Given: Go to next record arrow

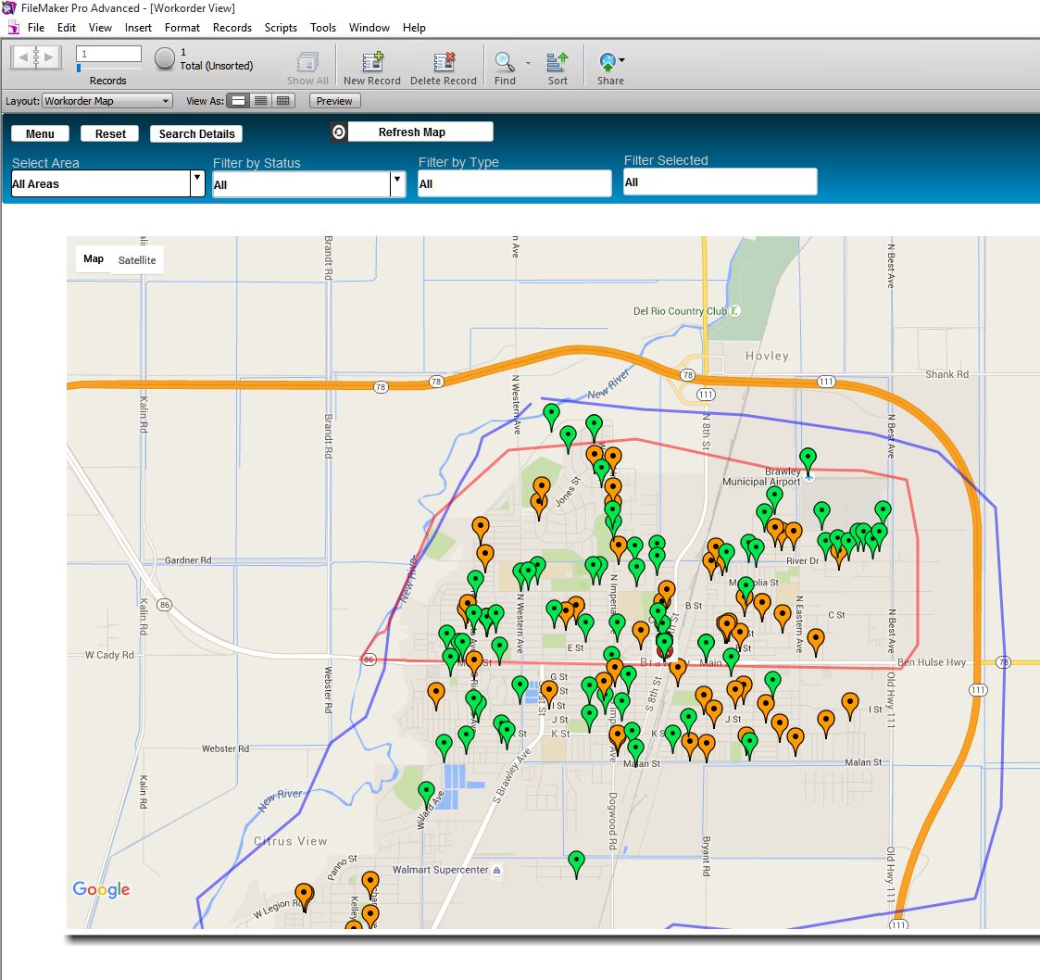Looking at the screenshot, I should [x=49, y=57].
